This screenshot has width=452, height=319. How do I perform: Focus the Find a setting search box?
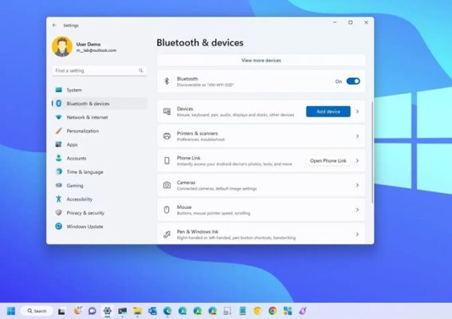(99, 71)
